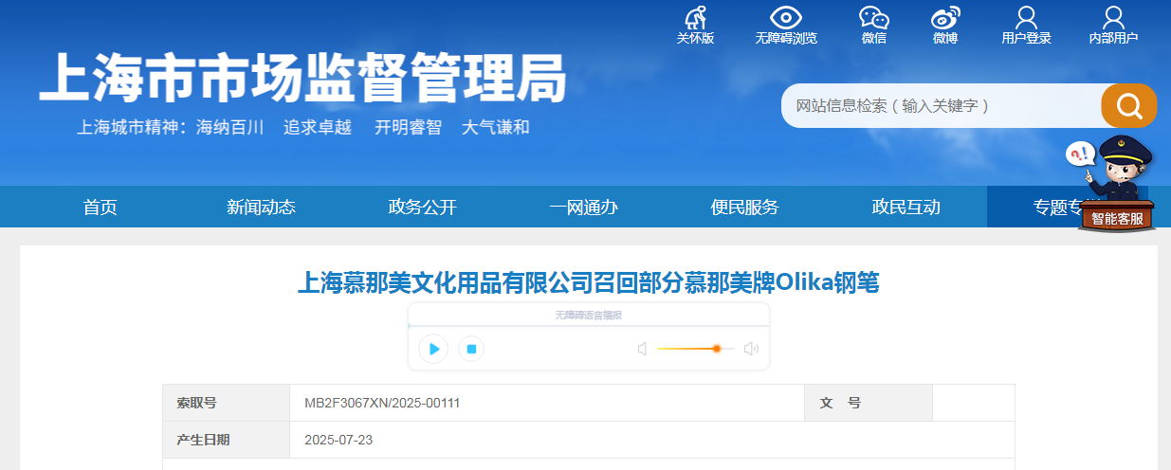Open the 智能客服 police mascot assistant
1171x470 pixels.
1117,185
